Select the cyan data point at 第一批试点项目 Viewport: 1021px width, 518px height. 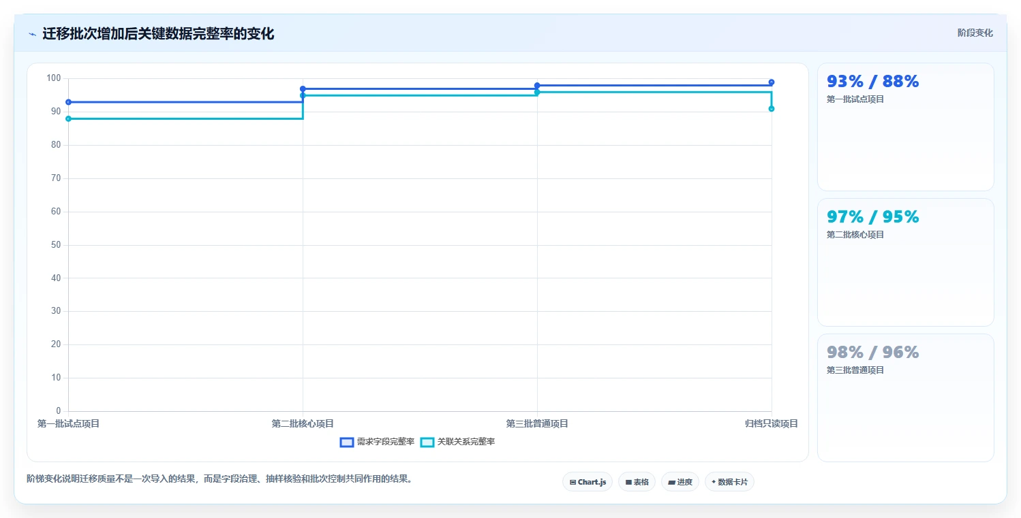tap(68, 118)
